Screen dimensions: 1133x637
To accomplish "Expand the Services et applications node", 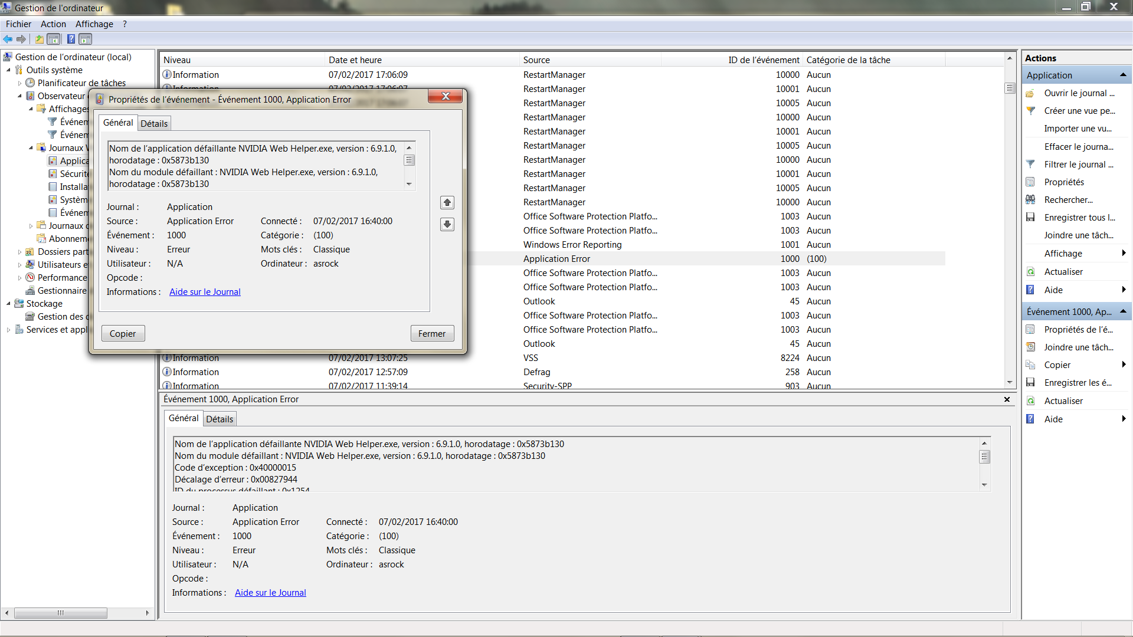I will (8, 330).
